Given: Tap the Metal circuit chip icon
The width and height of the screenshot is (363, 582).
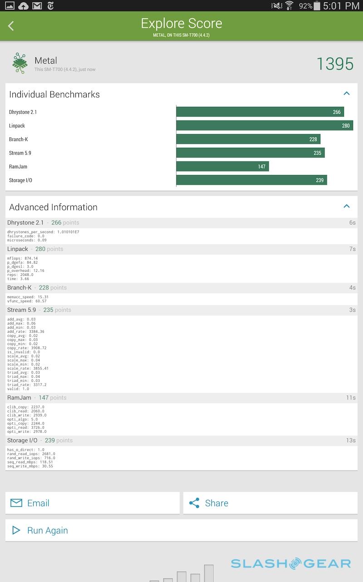Looking at the screenshot, I should pos(20,63).
